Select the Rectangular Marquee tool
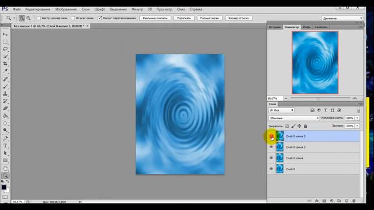This screenshot has width=374, height=210. pyautogui.click(x=5, y=42)
